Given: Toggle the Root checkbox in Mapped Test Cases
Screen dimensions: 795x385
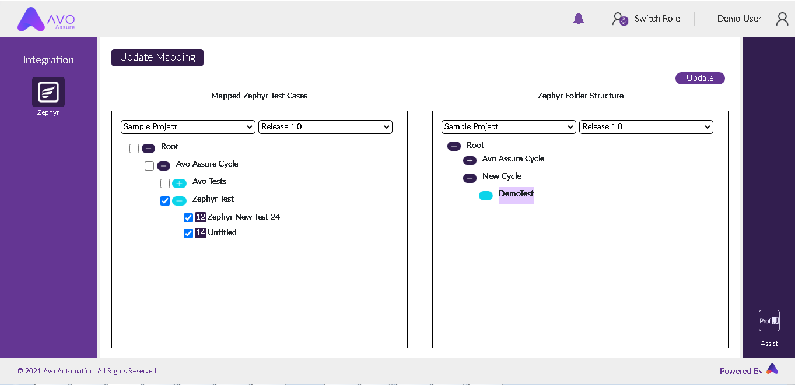Looking at the screenshot, I should [x=134, y=149].
